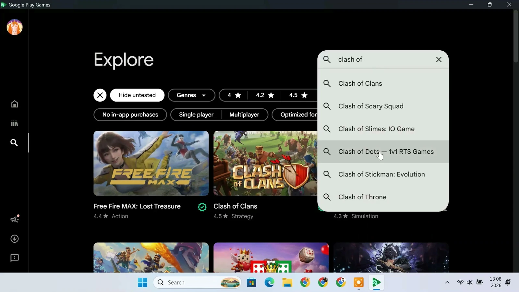Choose Clash of Slimes: IO Game suggestion
This screenshot has height=292, width=519.
383,129
